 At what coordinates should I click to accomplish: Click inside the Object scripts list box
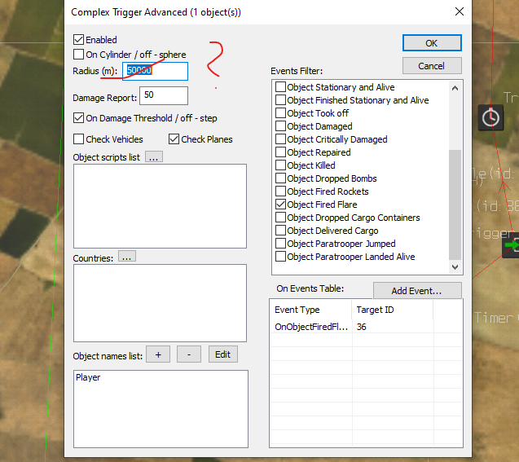pyautogui.click(x=160, y=206)
